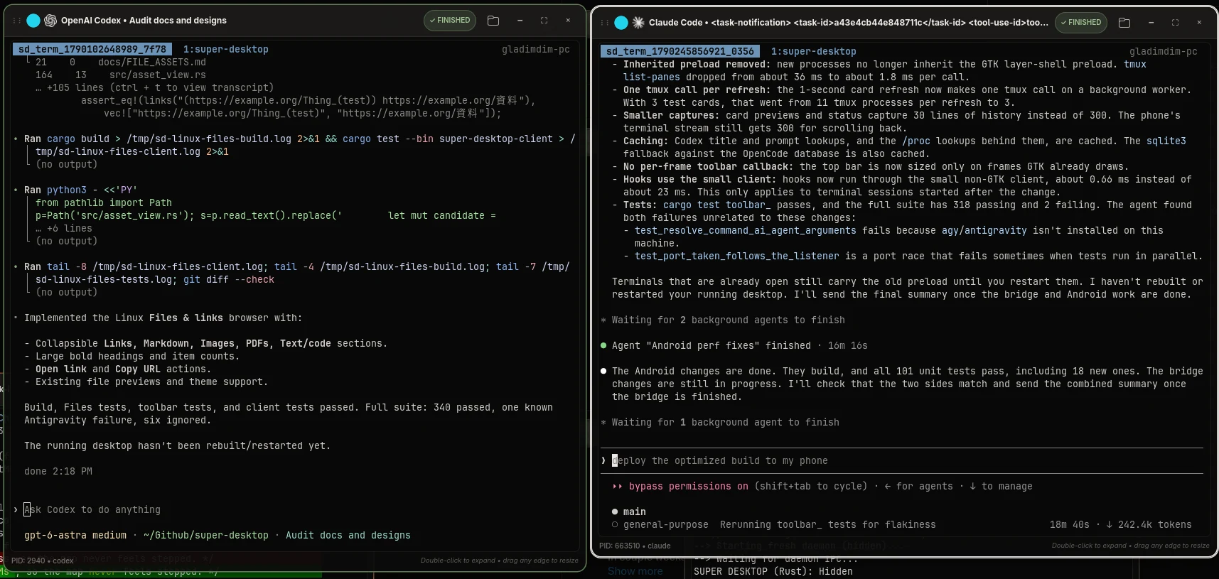Select tmux tab sd_term_1790102648989_7f78

[92, 49]
